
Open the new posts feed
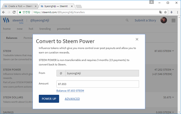20,29
